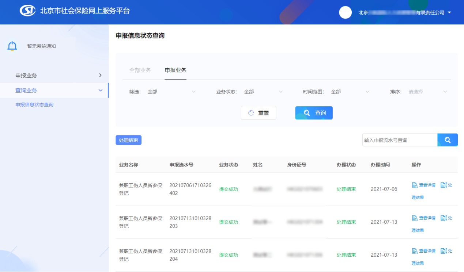Focus the 输入申报流水号查询 input field
Image resolution: width=464 pixels, height=272 pixels.
point(400,140)
